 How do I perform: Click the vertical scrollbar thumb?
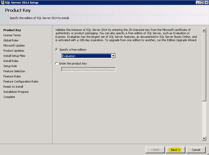pos(204,67)
